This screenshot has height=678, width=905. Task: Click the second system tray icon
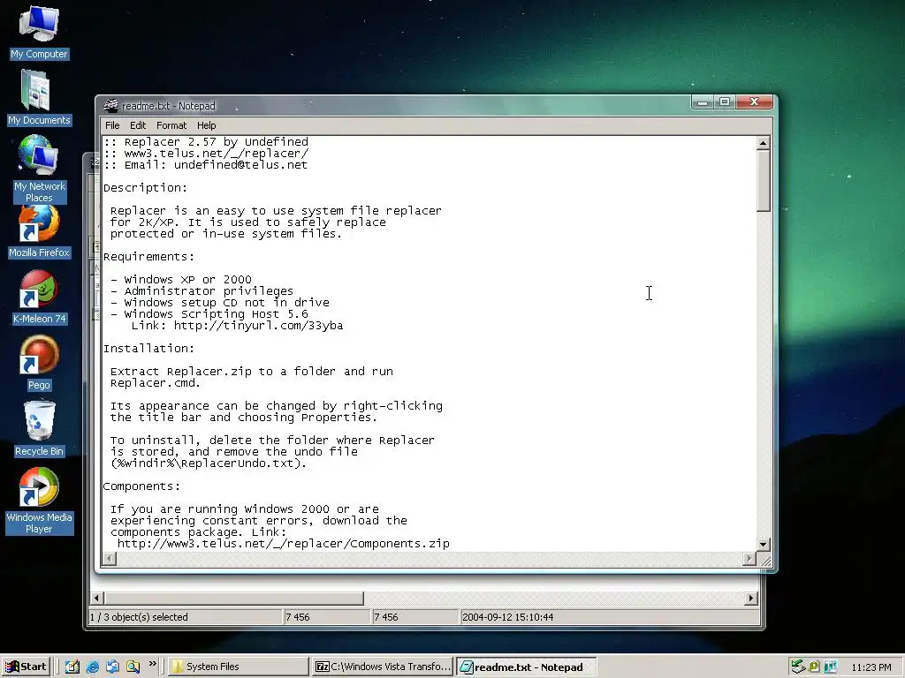point(814,667)
